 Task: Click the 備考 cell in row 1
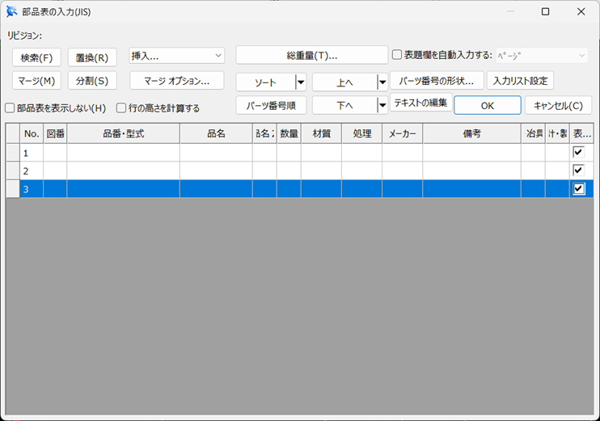point(471,153)
